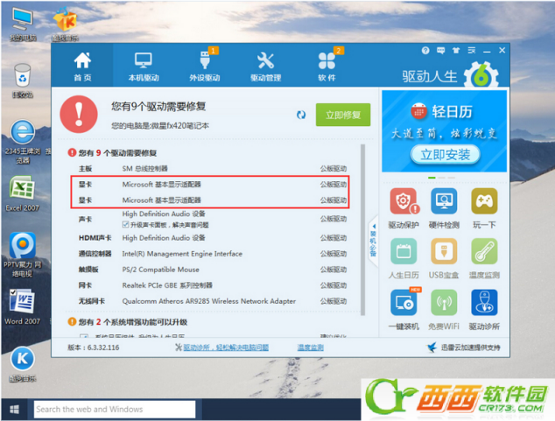Click 立即安装 in the 轻日历 ad
The height and width of the screenshot is (421, 555).
(x=445, y=155)
